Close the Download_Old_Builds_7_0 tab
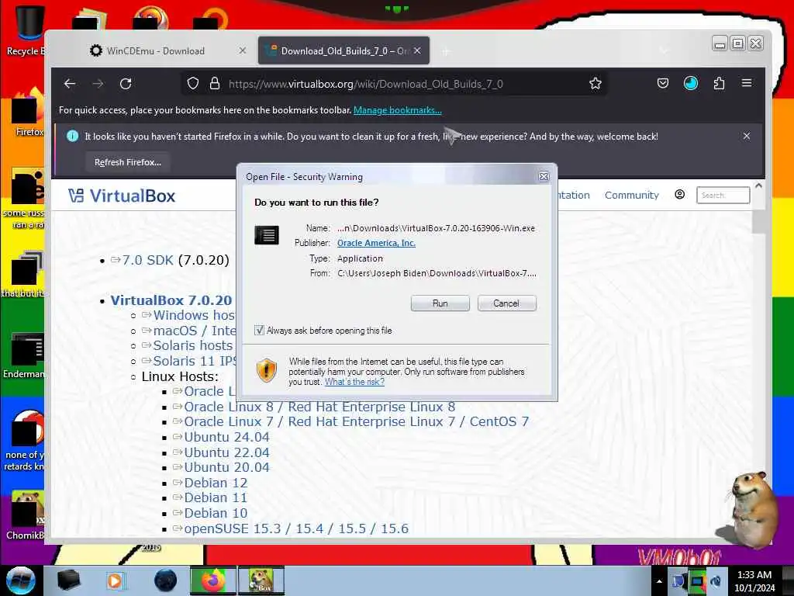 pyautogui.click(x=417, y=50)
